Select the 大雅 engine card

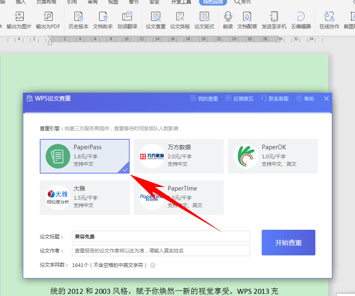point(85,197)
